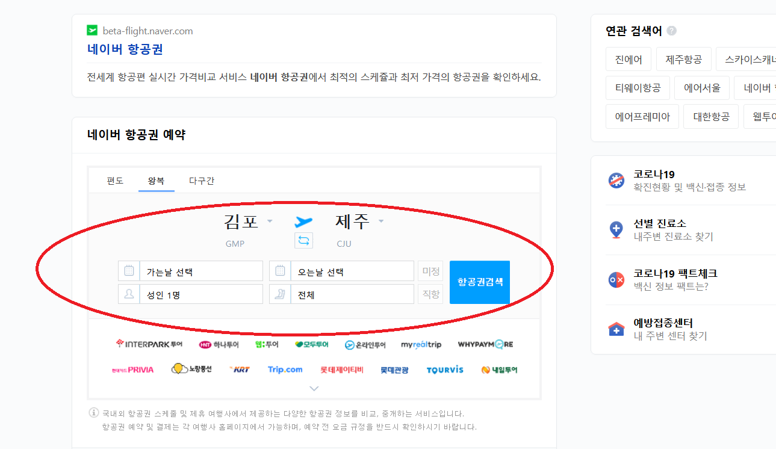Viewport: 776px width, 449px height.
Task: Open the 내일투어 partner logo
Action: pos(499,370)
